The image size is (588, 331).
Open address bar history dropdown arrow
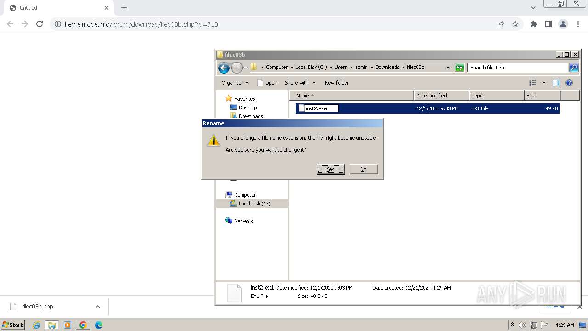448,68
